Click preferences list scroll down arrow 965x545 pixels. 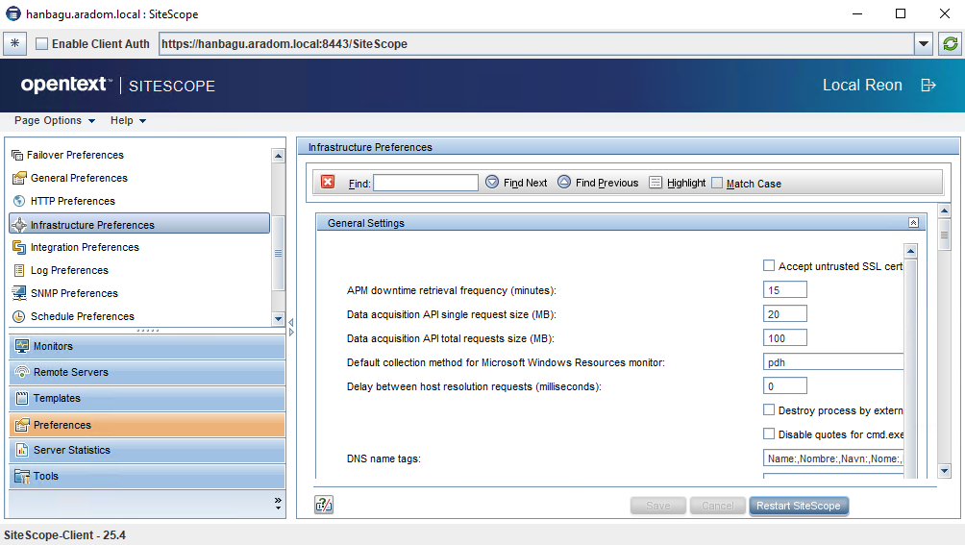coord(278,319)
